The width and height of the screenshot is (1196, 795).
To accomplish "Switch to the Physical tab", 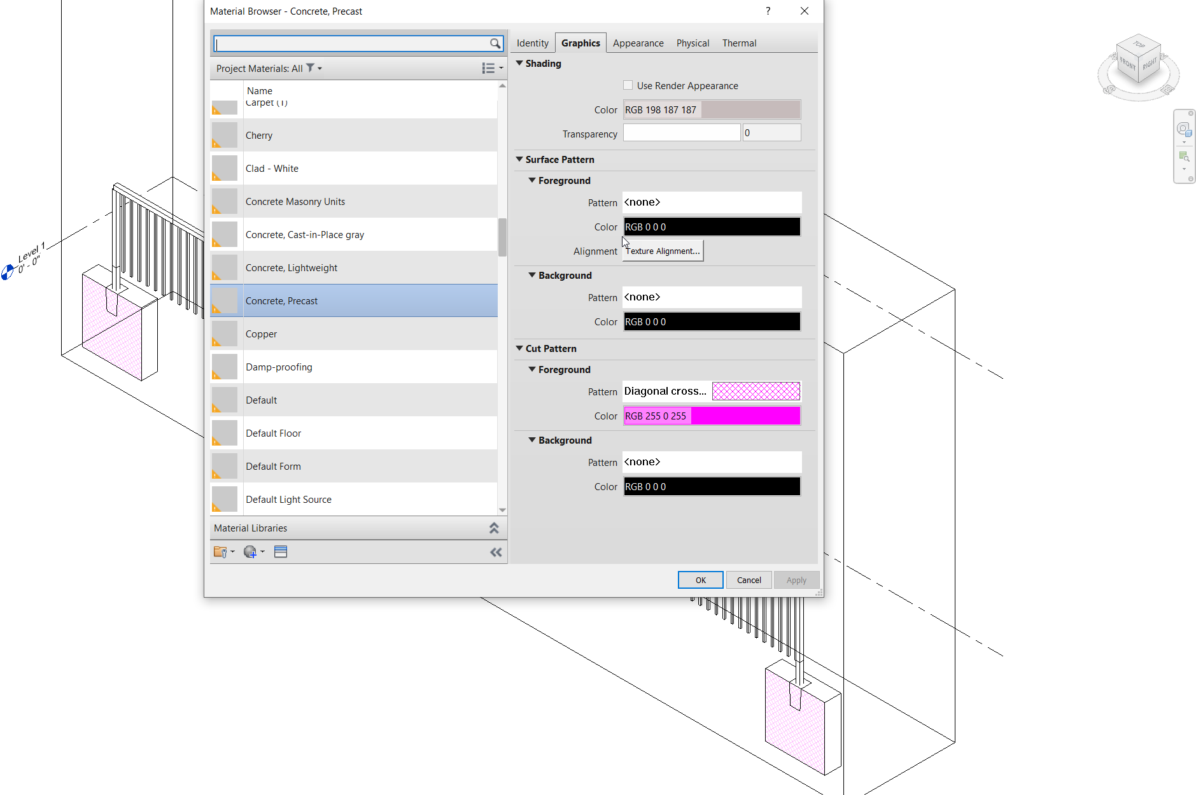I will coord(693,43).
